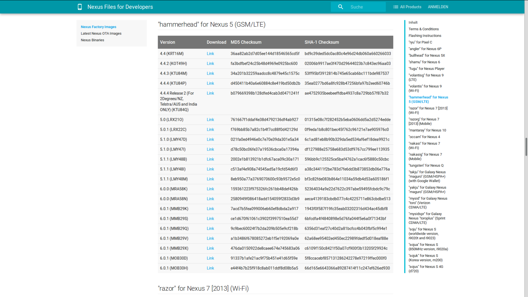
Task: Select Latest Nexus OTA Images
Action: [101, 34]
